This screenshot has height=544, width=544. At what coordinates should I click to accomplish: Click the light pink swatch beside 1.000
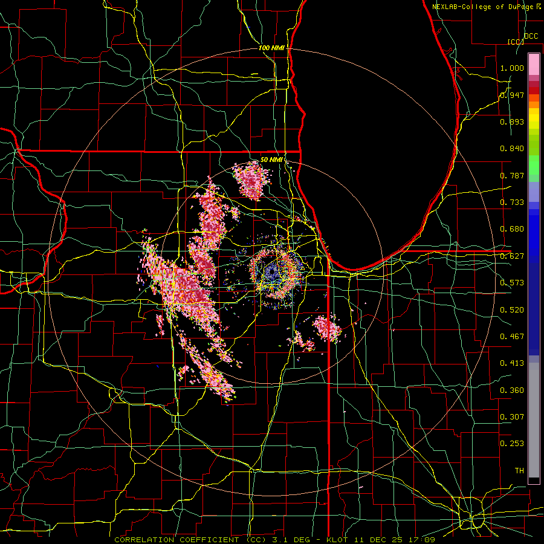[x=534, y=64]
